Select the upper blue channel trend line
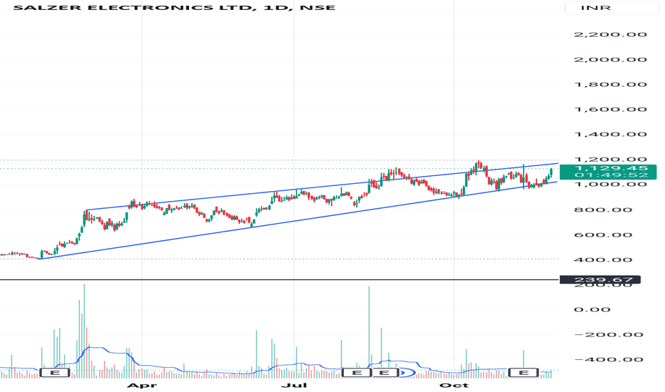The width and height of the screenshot is (665, 392). [323, 187]
